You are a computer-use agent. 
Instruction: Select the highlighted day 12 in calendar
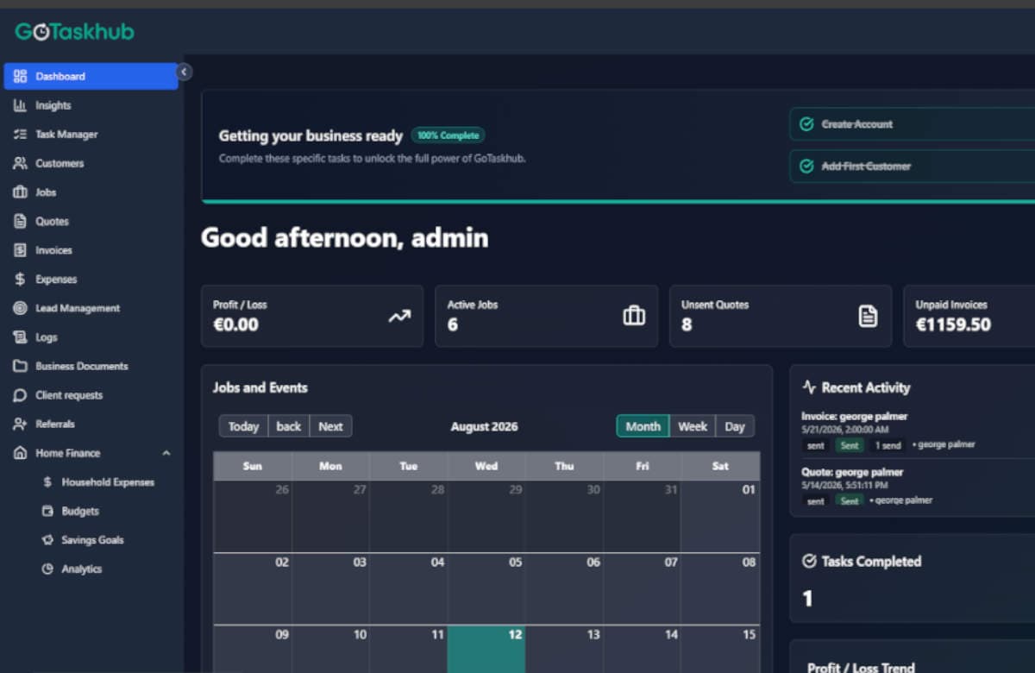(486, 649)
